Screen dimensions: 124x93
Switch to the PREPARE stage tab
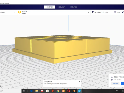tap(50, 7)
